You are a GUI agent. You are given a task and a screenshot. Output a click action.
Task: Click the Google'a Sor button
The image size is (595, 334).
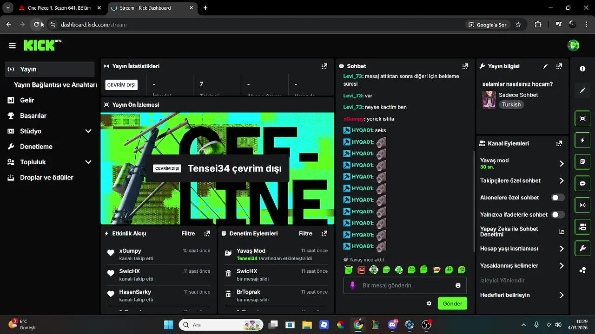click(x=487, y=25)
